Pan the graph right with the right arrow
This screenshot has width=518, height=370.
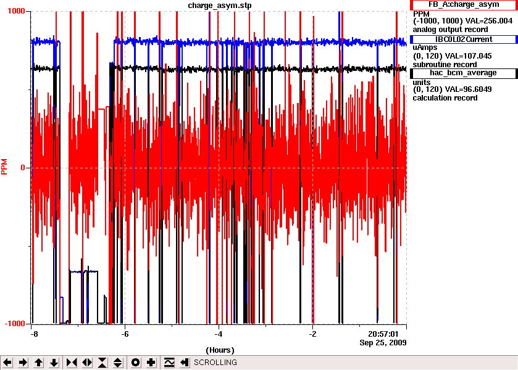[23, 363]
